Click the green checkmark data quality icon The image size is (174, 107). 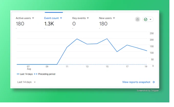[x=146, y=19]
